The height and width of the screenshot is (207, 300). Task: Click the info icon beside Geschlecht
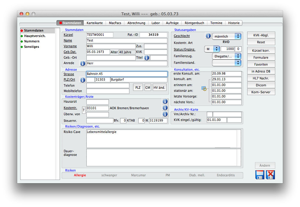click(208, 36)
